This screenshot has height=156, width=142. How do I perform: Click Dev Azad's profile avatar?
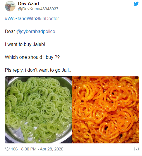[x=10, y=6]
